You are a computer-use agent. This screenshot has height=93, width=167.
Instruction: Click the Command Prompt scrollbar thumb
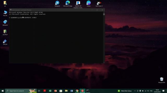click(104, 14)
